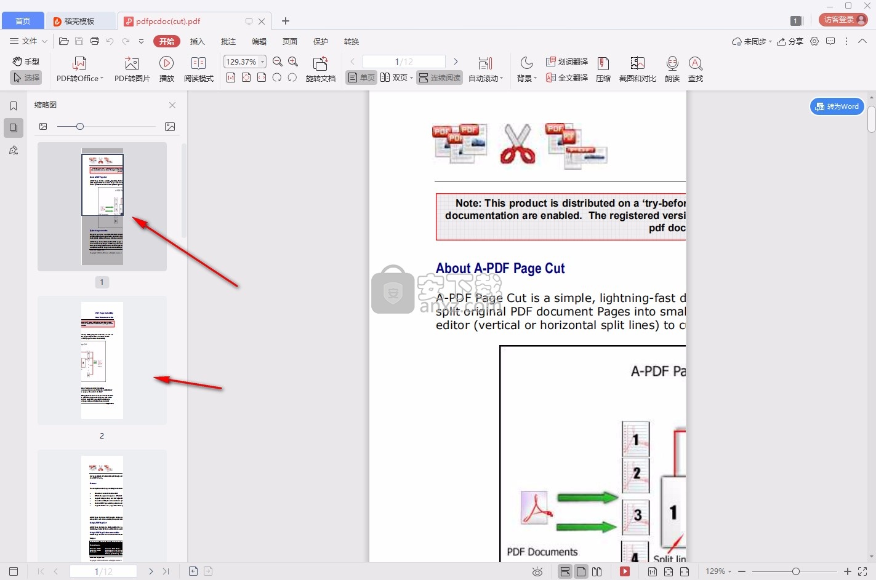Open the background (背景) dropdown

[527, 70]
